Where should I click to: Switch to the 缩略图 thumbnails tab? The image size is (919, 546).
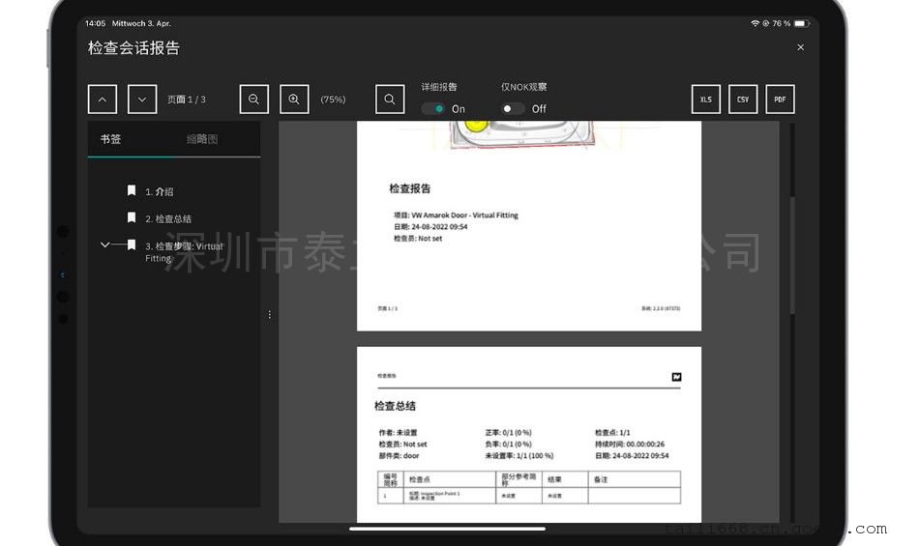202,139
